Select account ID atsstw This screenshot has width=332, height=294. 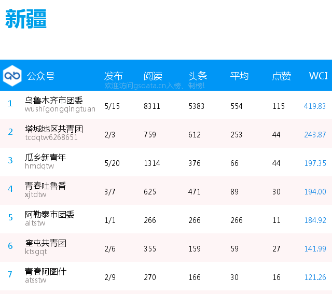[36, 280]
